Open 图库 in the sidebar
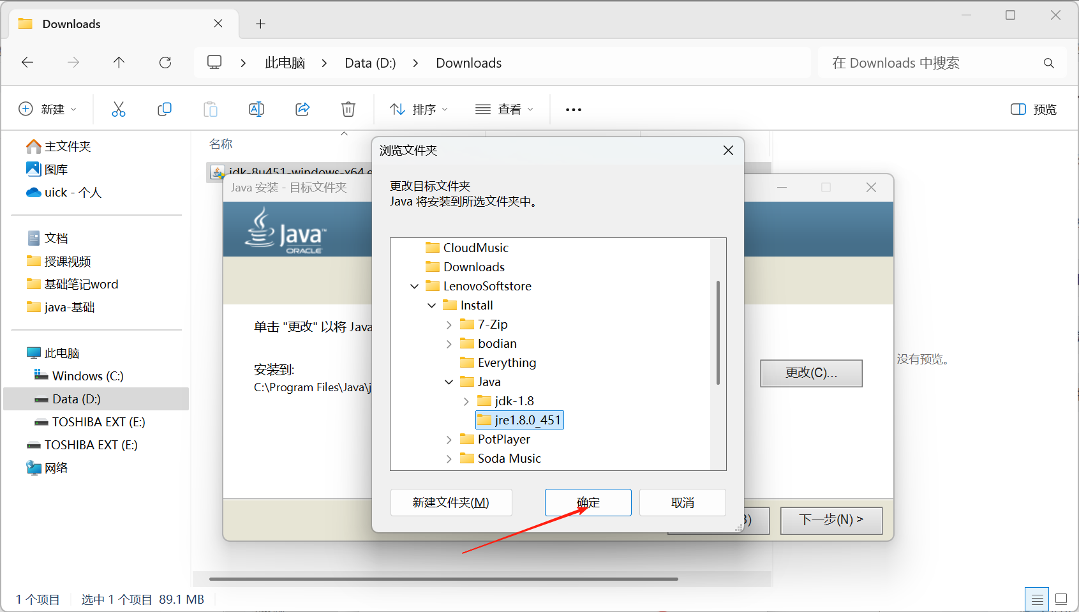The width and height of the screenshot is (1079, 612). click(x=47, y=169)
